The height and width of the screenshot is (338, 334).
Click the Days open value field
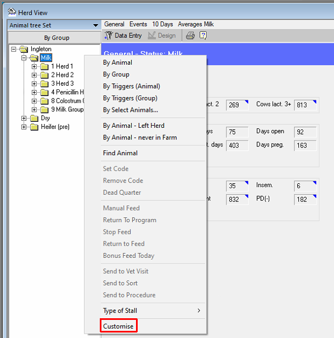(305, 132)
